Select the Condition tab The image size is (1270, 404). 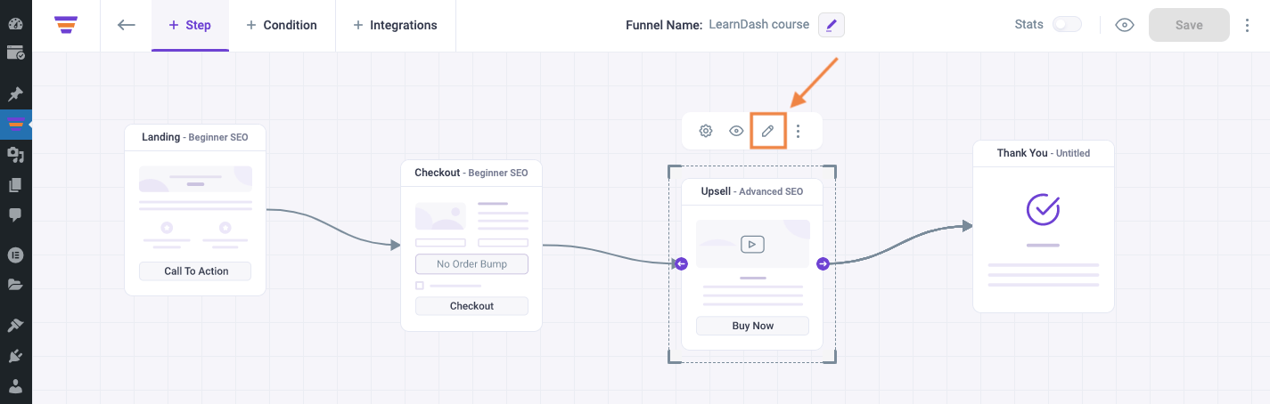(x=282, y=25)
